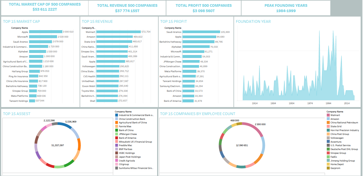Click U.S. Postal Service legend swatch
Image resolution: width=363 pixels, height=176 pixels.
pyautogui.click(x=328, y=146)
